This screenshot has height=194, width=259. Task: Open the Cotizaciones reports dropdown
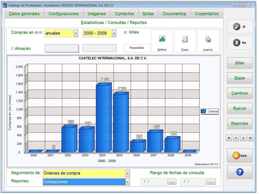(128, 182)
